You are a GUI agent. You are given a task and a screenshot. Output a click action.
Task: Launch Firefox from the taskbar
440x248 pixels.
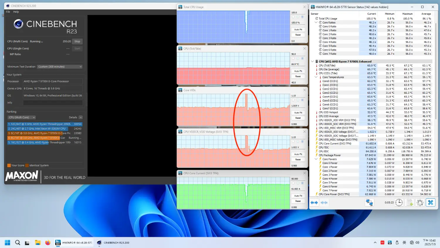pyautogui.click(x=48, y=243)
